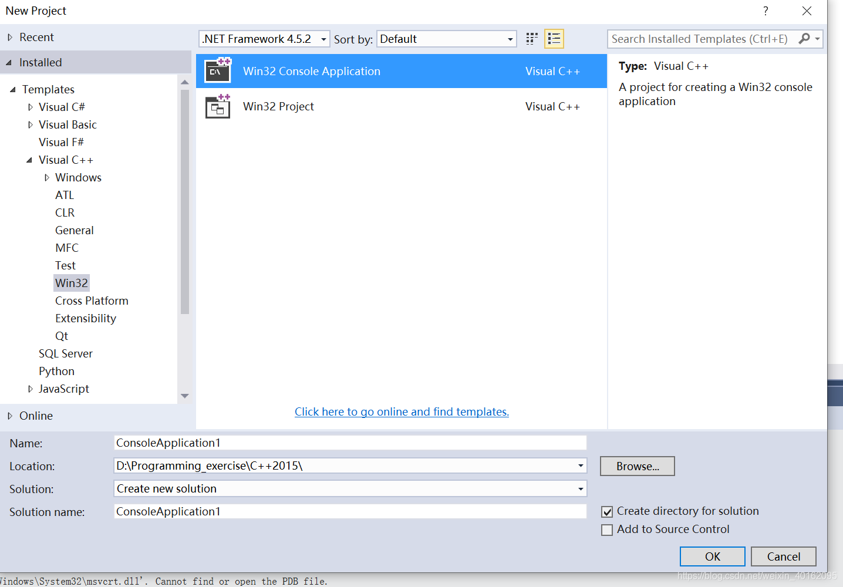Collapse the Templates tree node

[x=13, y=89]
